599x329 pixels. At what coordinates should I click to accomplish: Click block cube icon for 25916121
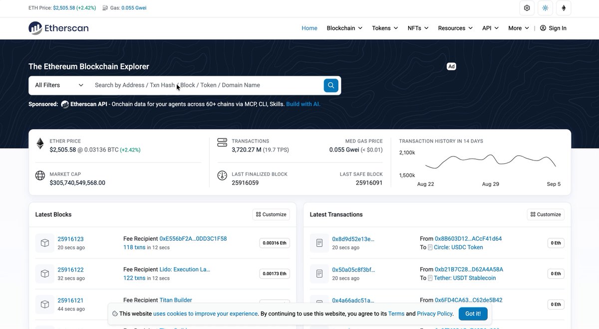45,304
